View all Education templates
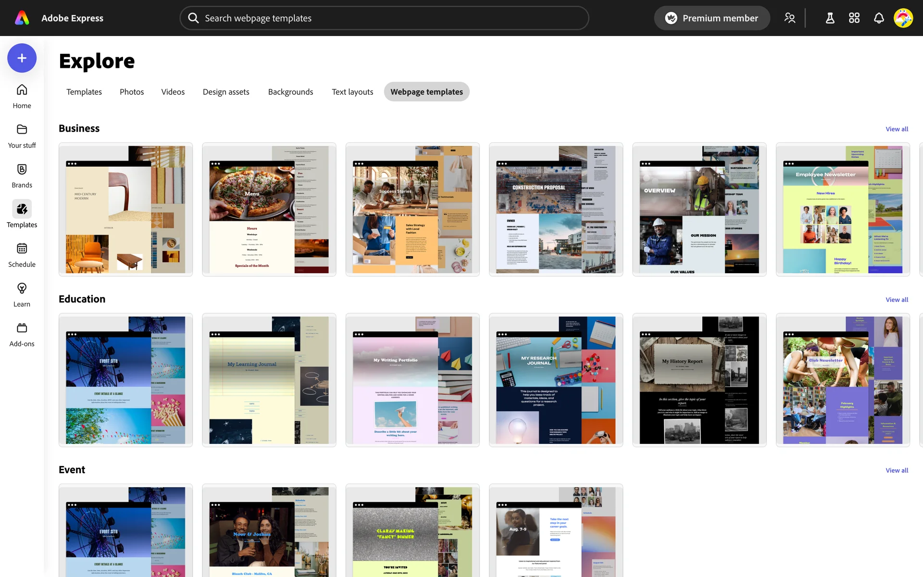923x577 pixels. pyautogui.click(x=897, y=300)
